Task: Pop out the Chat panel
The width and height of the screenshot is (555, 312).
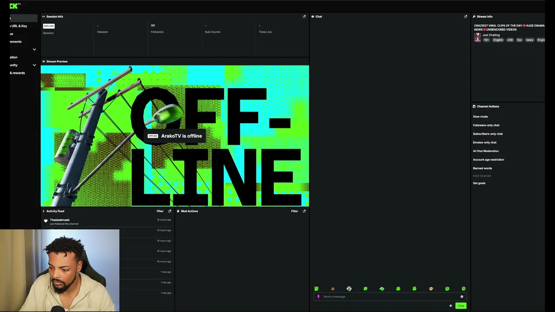Action: tap(466, 16)
